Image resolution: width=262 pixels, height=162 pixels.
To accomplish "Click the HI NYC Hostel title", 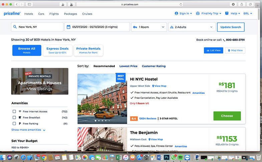I will (144, 79).
